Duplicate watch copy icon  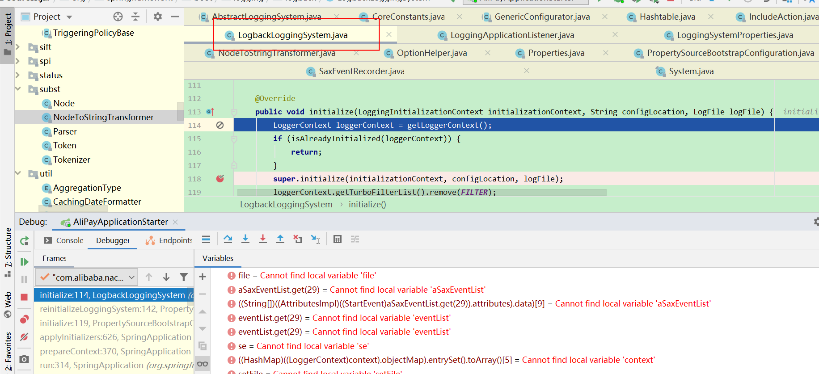pyautogui.click(x=203, y=346)
